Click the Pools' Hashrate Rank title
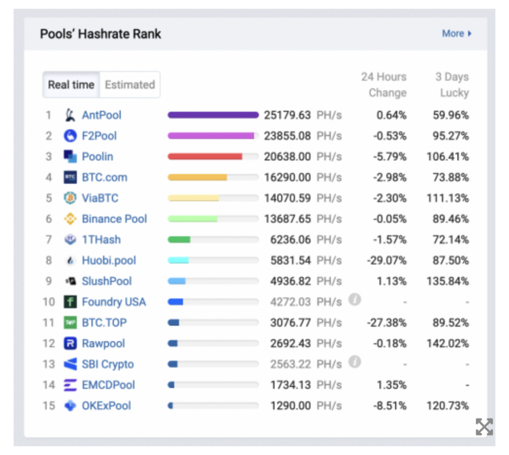This screenshot has height=455, width=509. [x=100, y=34]
